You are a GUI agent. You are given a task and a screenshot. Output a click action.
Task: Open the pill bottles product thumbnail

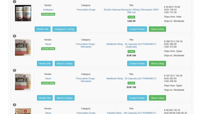pos(23,13)
